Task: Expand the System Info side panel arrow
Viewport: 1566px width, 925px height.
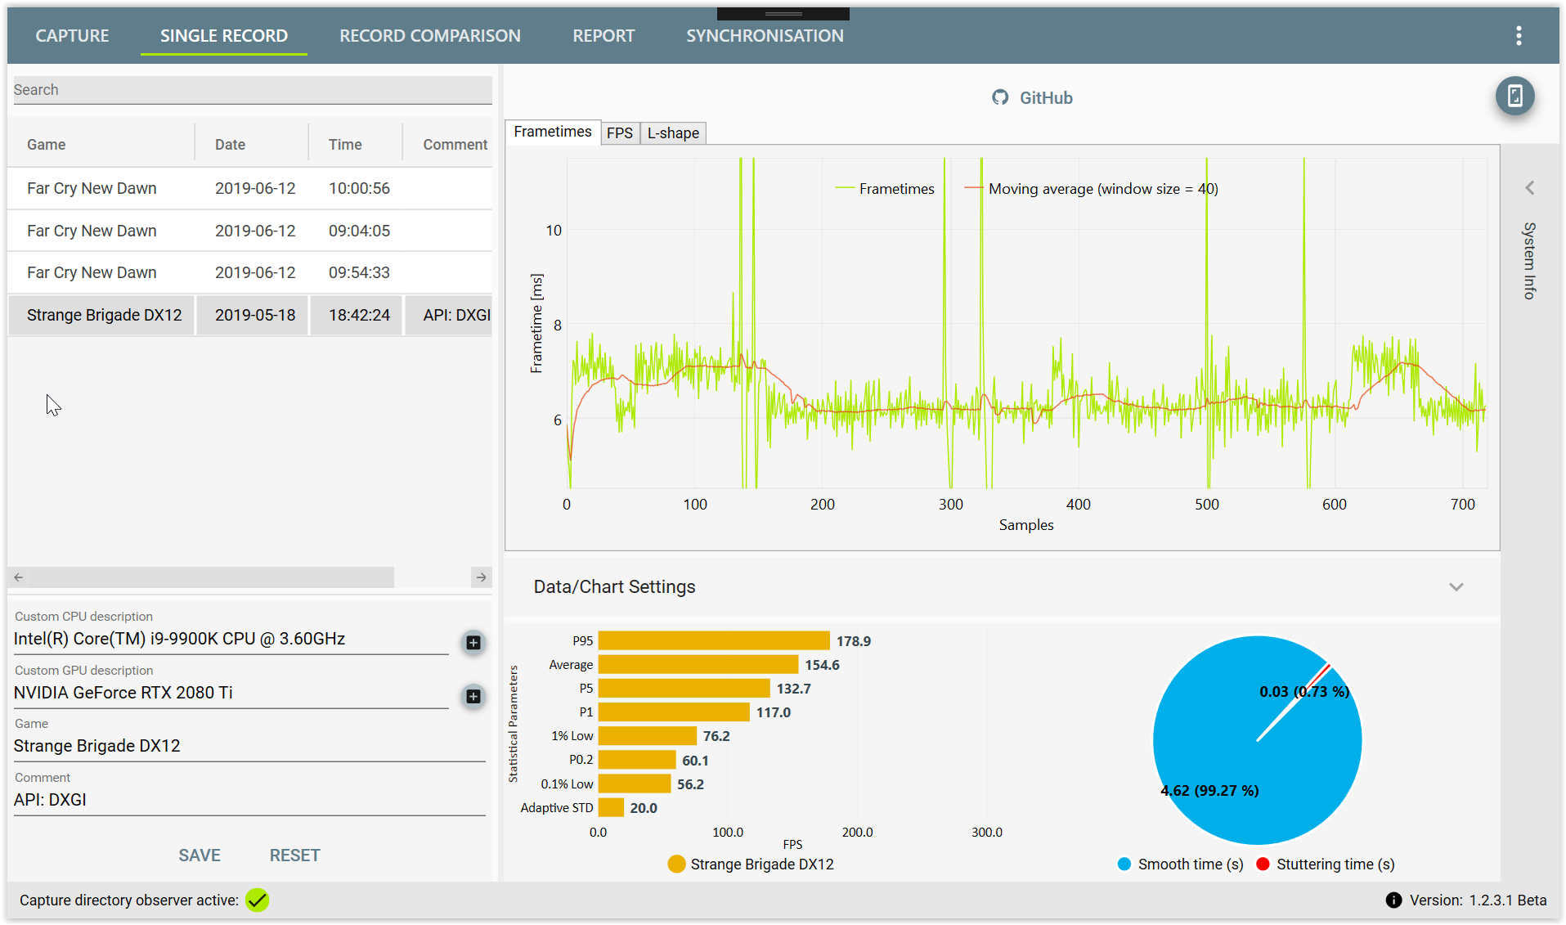Action: coord(1529,187)
